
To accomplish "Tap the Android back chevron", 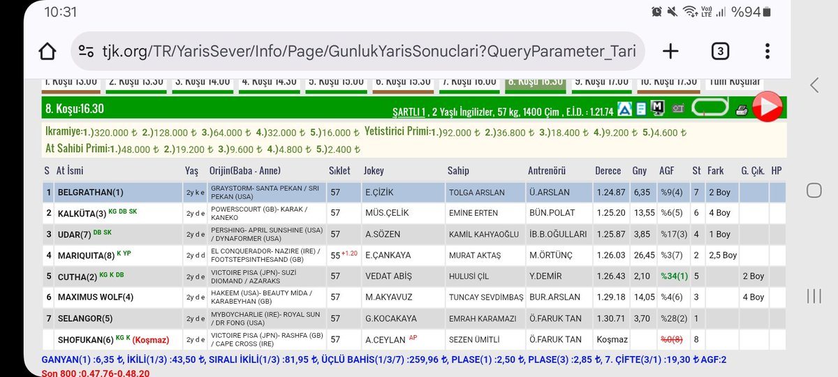I will coord(814,85).
